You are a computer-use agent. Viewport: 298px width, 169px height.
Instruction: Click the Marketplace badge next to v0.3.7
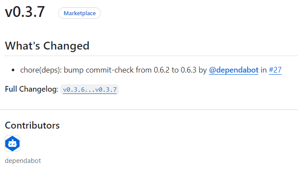79,13
